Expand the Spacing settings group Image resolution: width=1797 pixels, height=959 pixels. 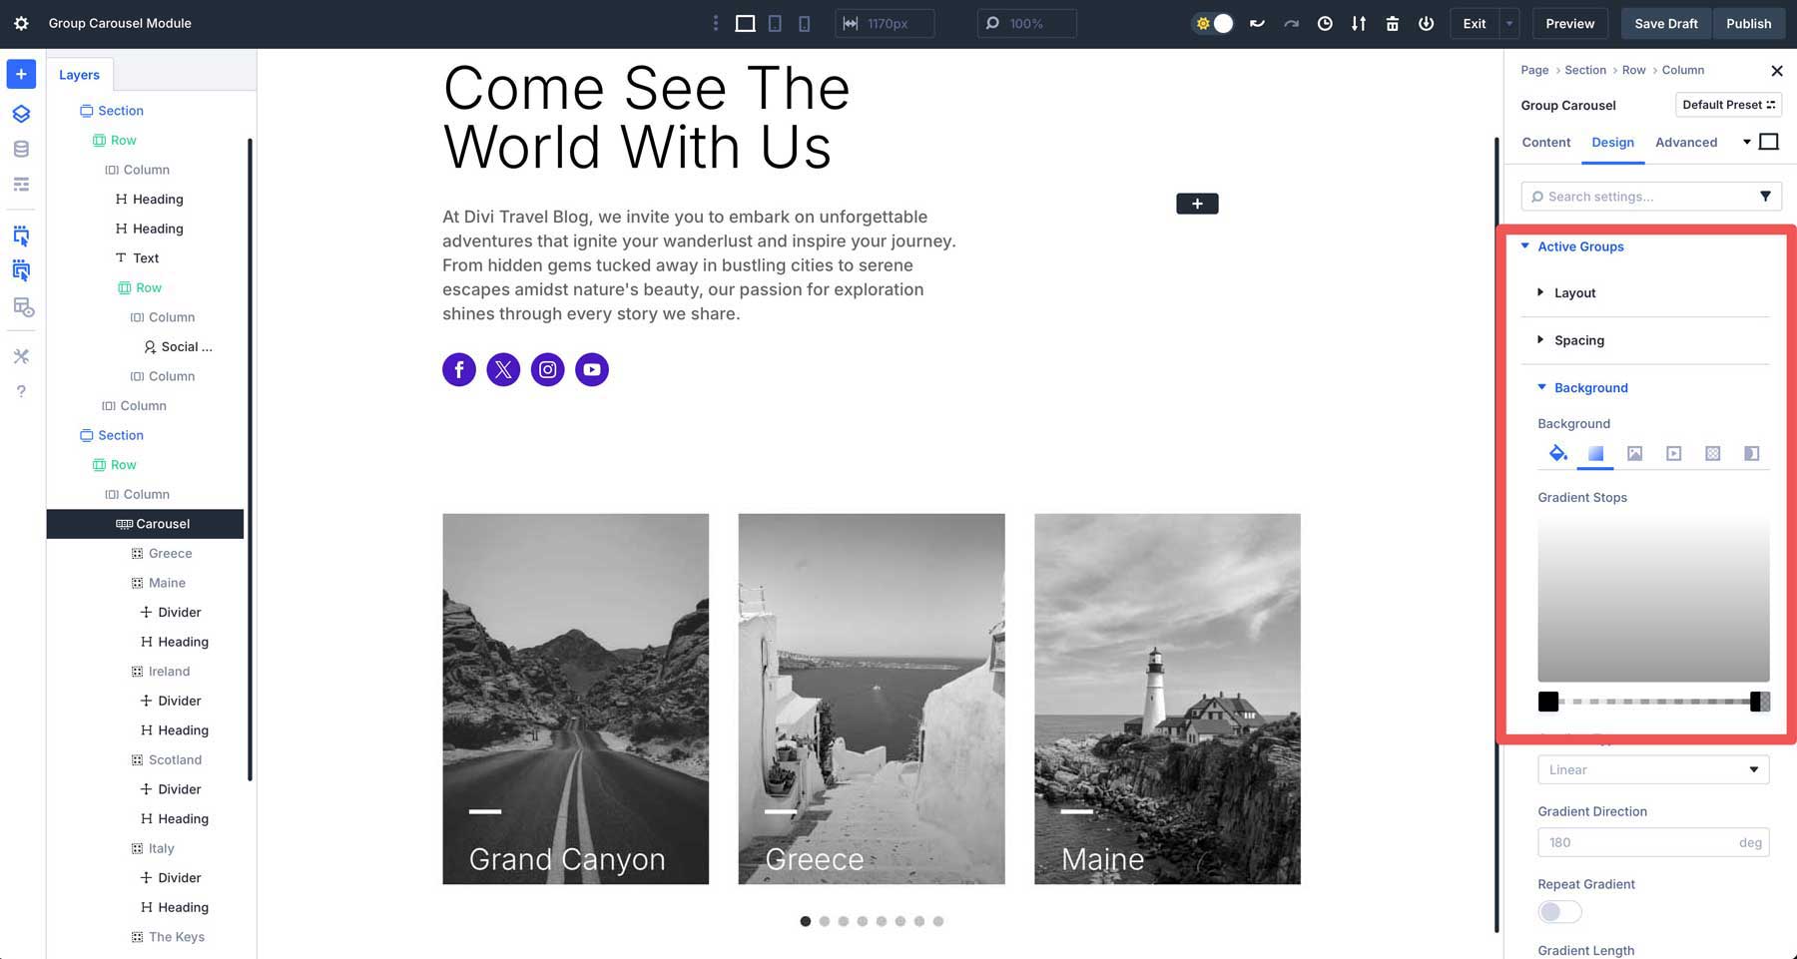pos(1577,339)
